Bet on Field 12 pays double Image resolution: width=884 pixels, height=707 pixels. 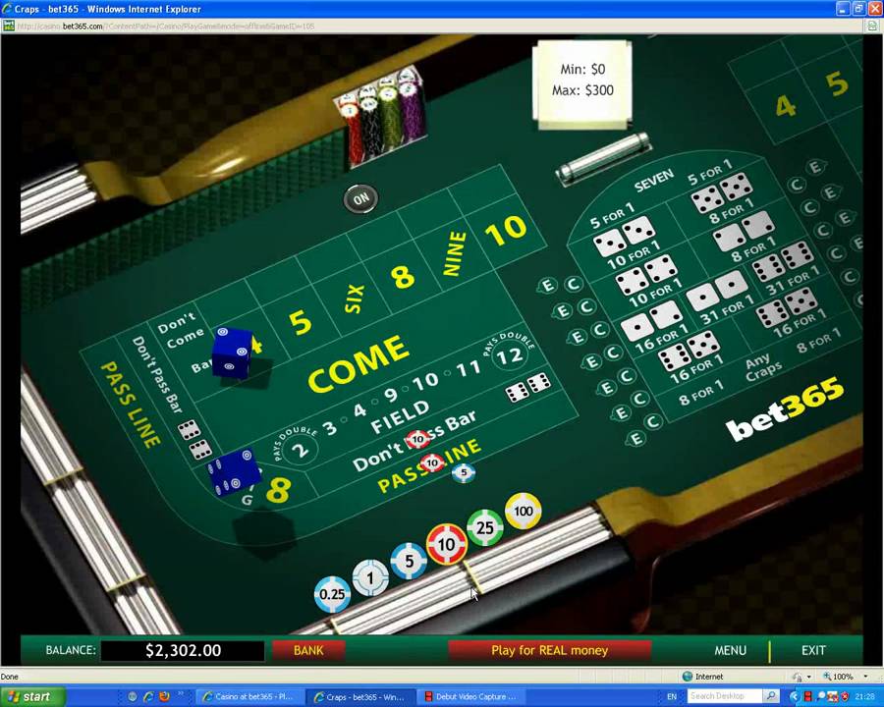point(509,354)
